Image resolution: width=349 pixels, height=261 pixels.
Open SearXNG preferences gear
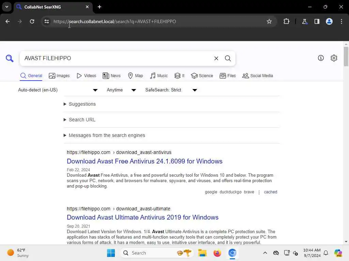tap(334, 58)
